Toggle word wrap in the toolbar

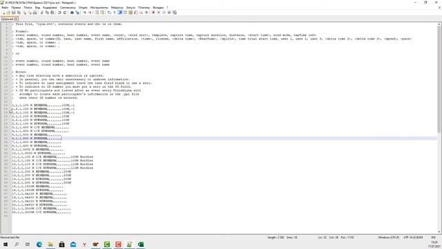tap(109, 12)
